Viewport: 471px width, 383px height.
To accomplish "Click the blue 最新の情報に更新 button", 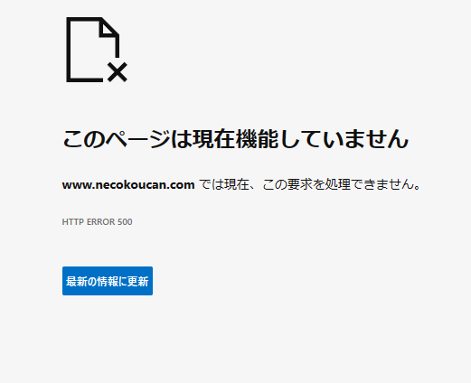I will coord(108,281).
